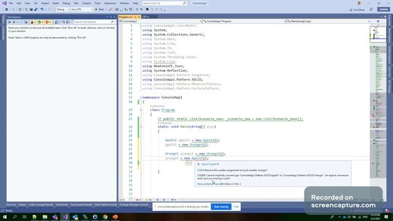Screen dimensions: 393x221
Task: Click the taskbar search icon
Action: point(15,217)
